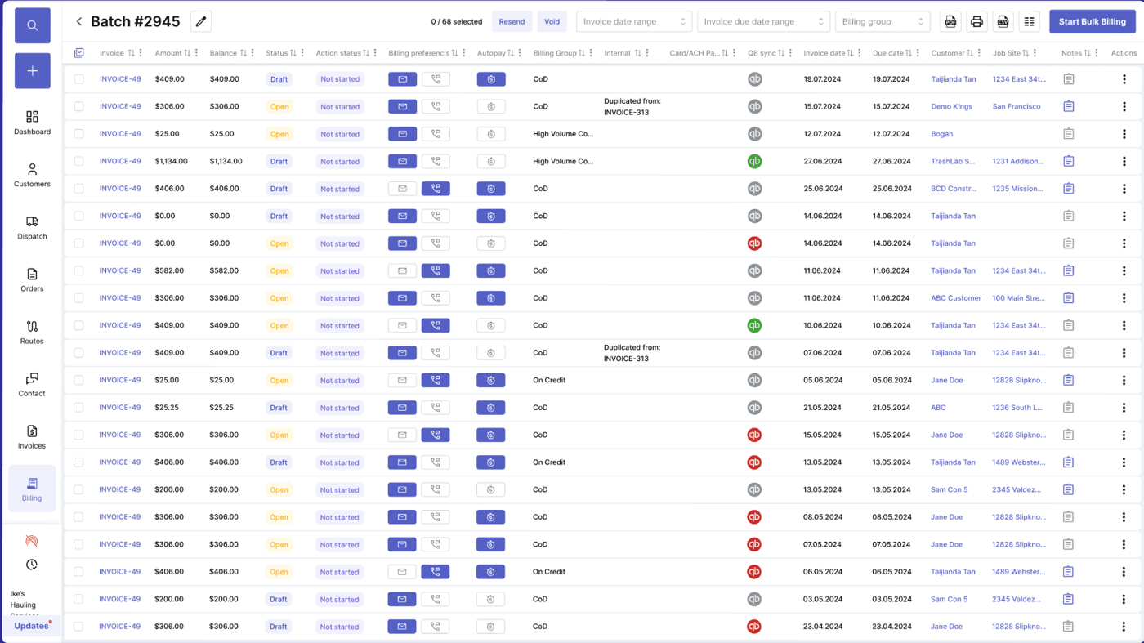Open notes icon for the Demo Kings invoice
Image resolution: width=1144 pixels, height=643 pixels.
click(1068, 106)
